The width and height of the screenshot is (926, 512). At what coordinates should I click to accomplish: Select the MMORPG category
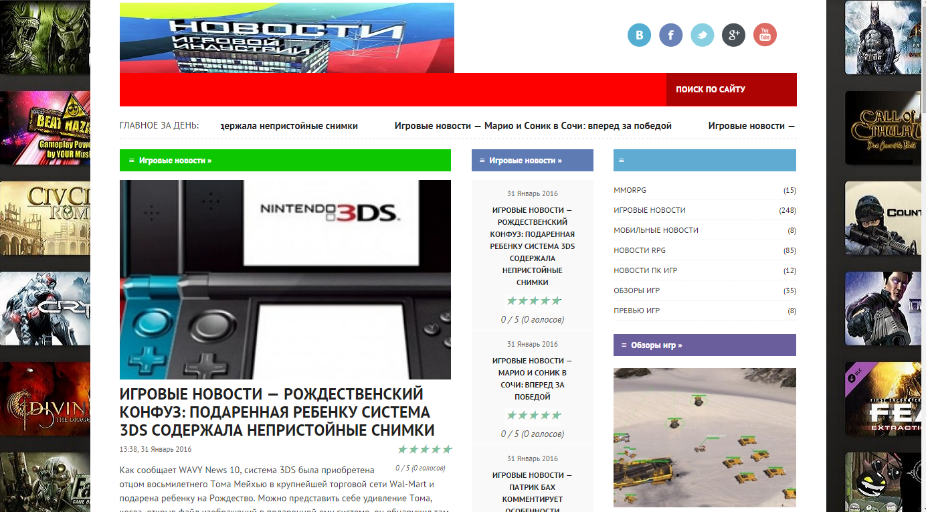click(630, 190)
